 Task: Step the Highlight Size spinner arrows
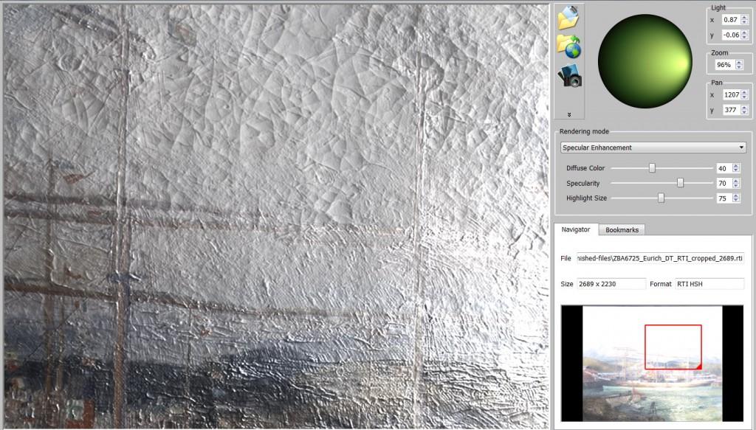[736, 198]
